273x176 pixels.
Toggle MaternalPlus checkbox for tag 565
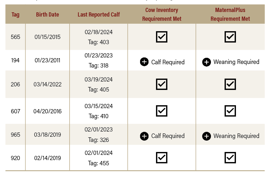[x=230, y=37]
